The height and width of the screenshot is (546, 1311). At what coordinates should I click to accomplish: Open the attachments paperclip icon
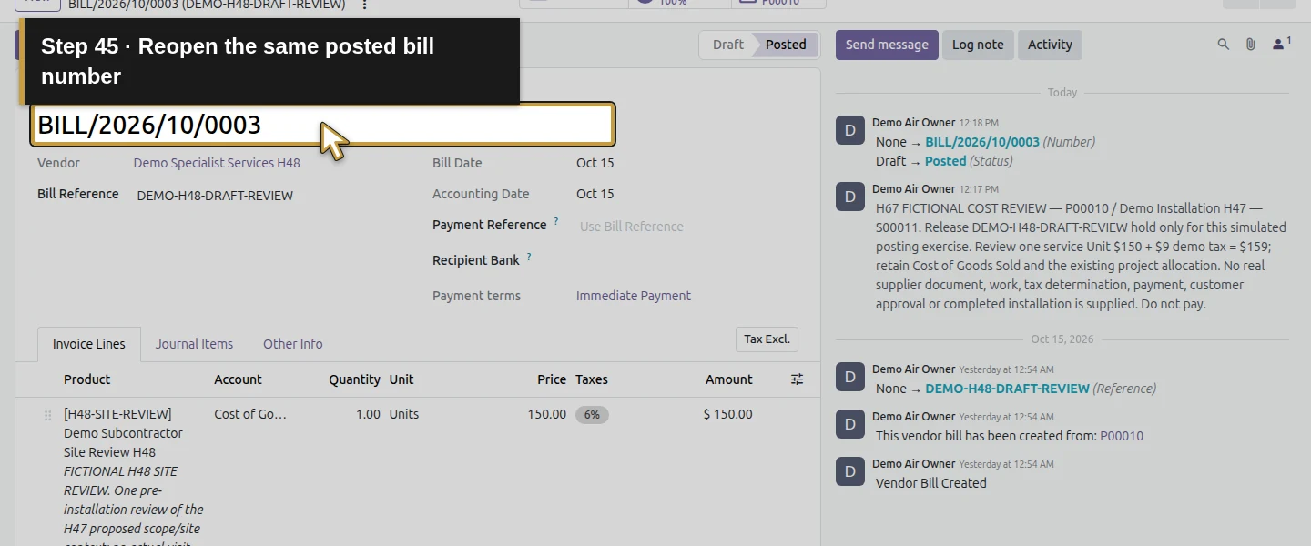click(x=1251, y=44)
